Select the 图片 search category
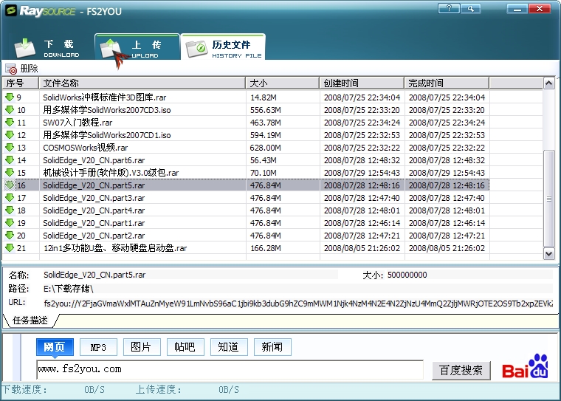 pos(142,347)
